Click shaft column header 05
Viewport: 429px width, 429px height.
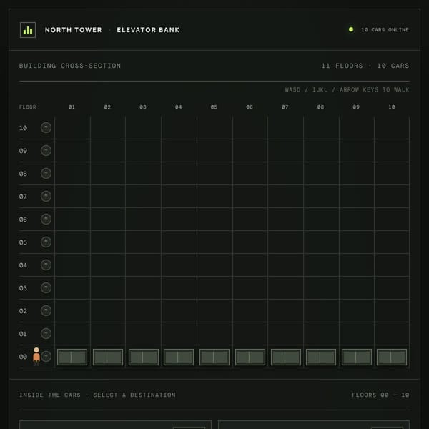point(214,107)
